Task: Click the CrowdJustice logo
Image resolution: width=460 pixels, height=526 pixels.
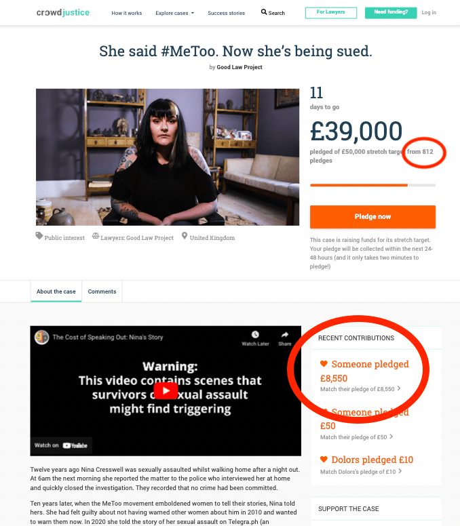Action: [62, 13]
